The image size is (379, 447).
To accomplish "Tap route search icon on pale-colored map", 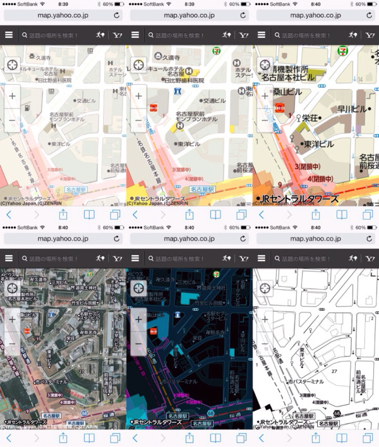I will (100, 35).
